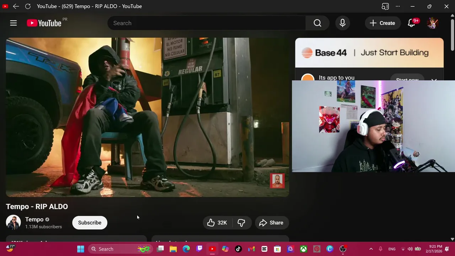Open Pinterest from the taskbar

[x=317, y=249]
